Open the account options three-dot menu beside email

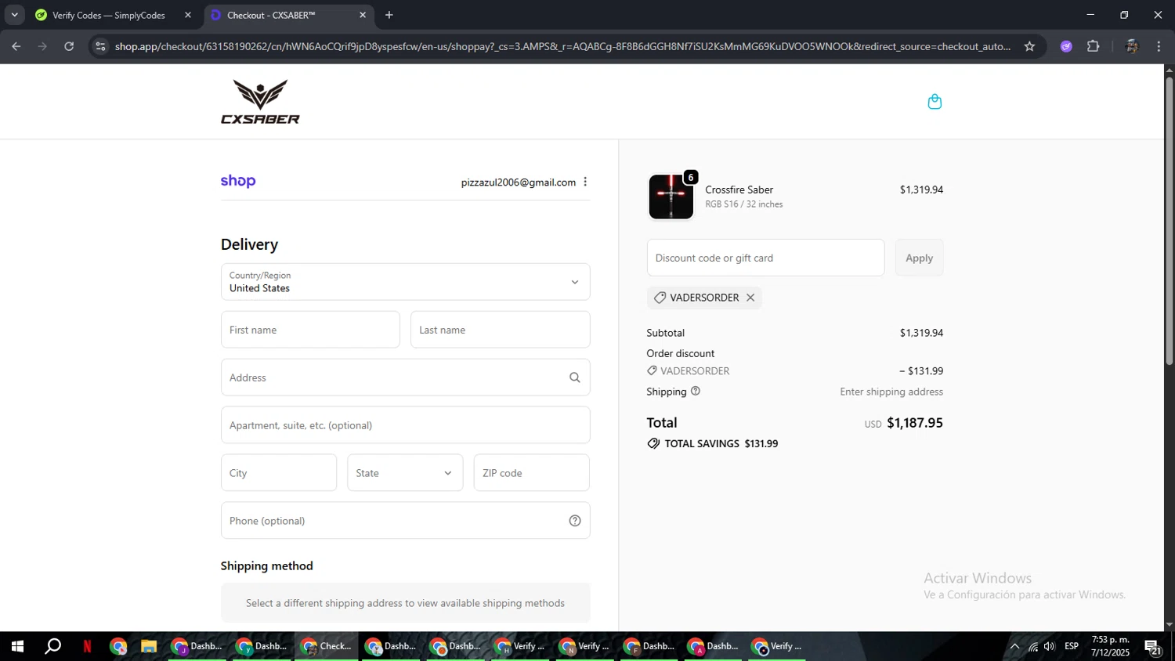coord(585,182)
